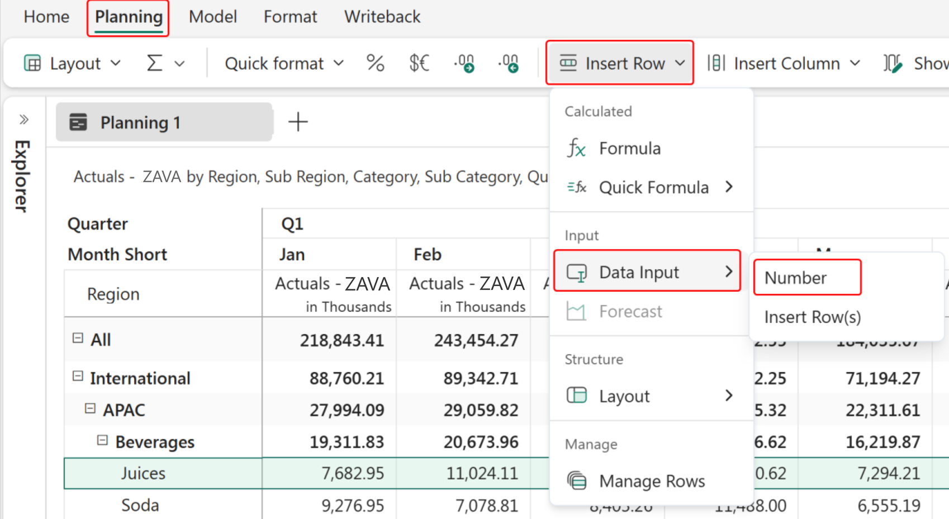Apply percent format icon
Screen dimensions: 949x519
[375, 63]
